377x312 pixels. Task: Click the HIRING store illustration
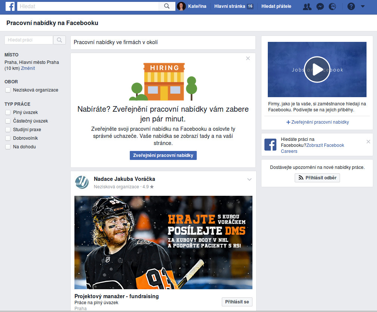click(163, 81)
